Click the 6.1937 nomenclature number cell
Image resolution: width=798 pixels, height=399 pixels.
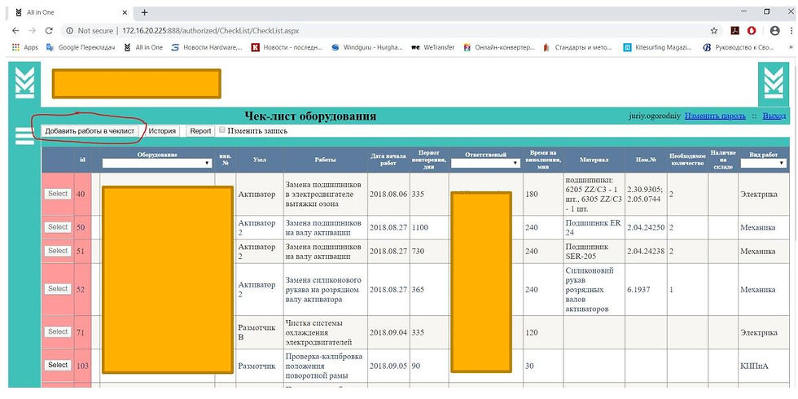(645, 290)
